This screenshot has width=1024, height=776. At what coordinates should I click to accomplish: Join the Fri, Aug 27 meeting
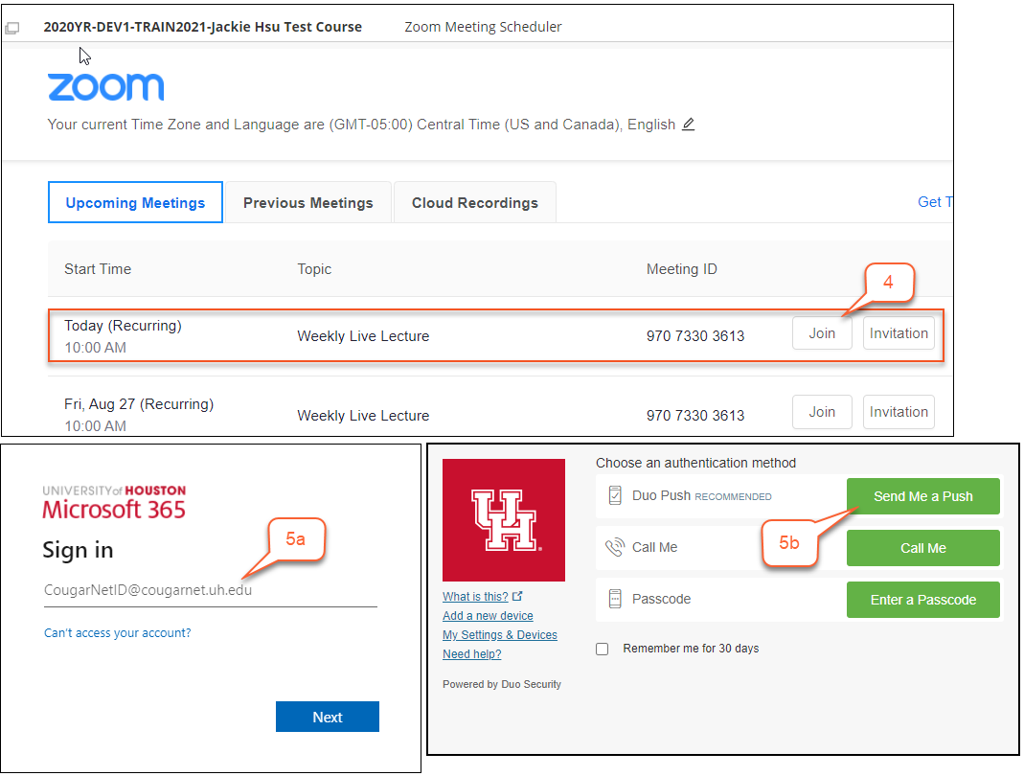click(822, 412)
